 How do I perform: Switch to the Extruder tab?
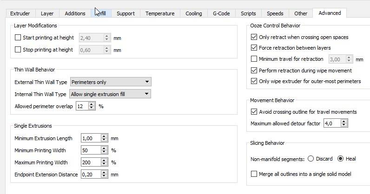pyautogui.click(x=20, y=13)
